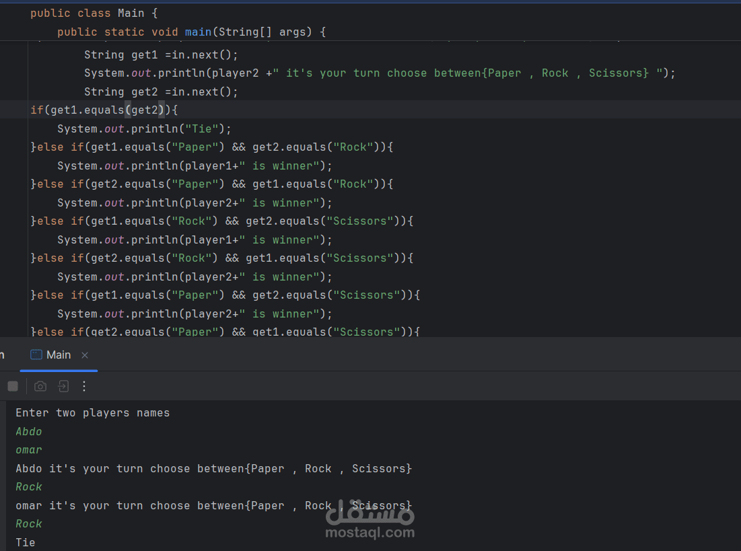The image size is (741, 551).
Task: Click the sticky 'public class Main' header line
Action: (x=93, y=13)
